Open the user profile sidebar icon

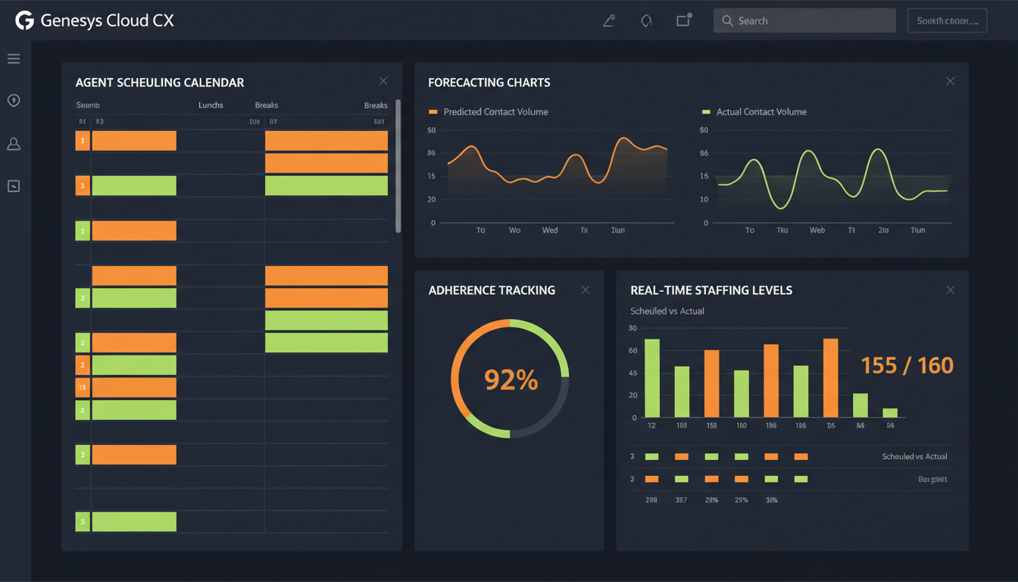click(14, 143)
